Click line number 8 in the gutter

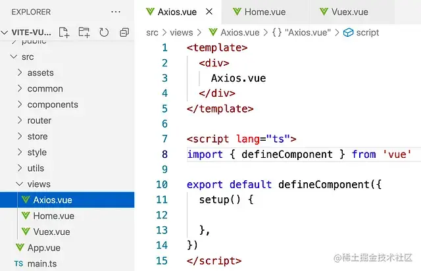coord(164,155)
